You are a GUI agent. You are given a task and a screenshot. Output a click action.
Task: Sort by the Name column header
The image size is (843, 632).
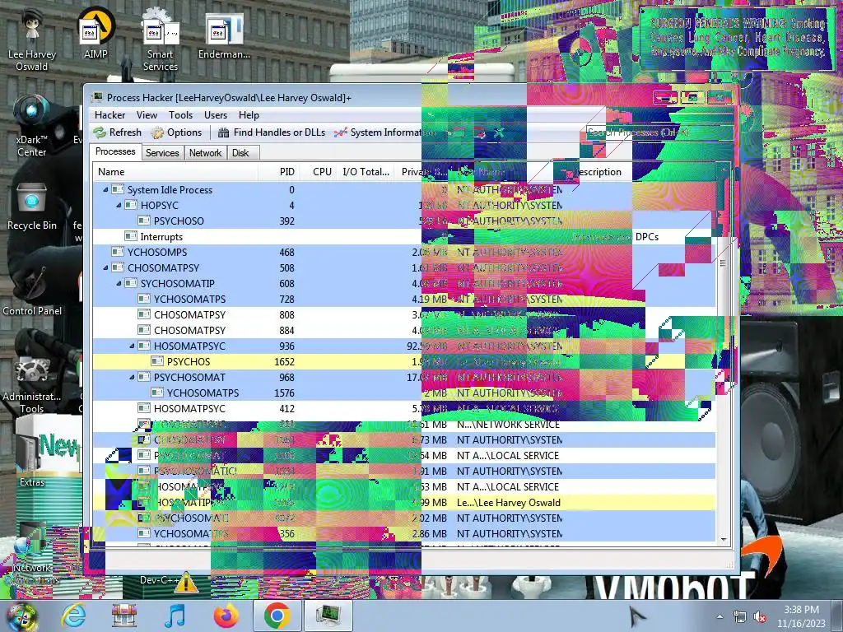175,172
